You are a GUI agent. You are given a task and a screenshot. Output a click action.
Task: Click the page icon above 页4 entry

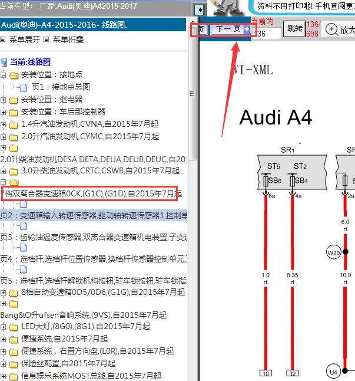[x=24, y=248]
